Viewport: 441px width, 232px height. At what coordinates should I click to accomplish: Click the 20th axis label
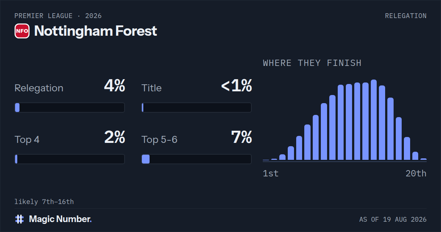coord(416,173)
